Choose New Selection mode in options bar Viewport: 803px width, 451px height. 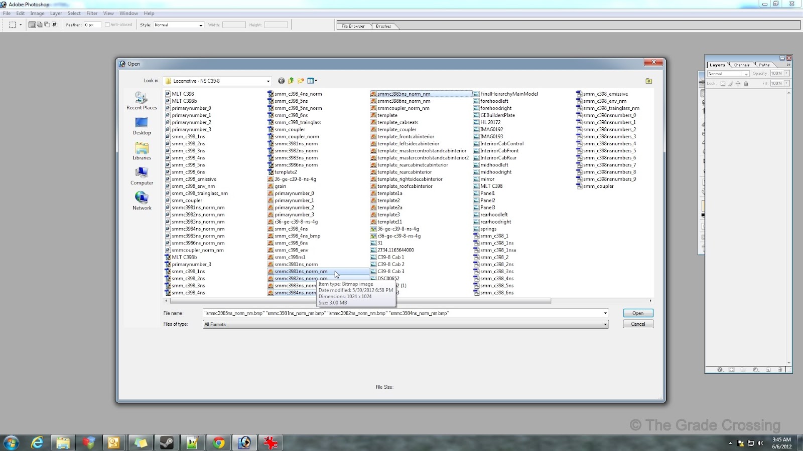(x=32, y=25)
